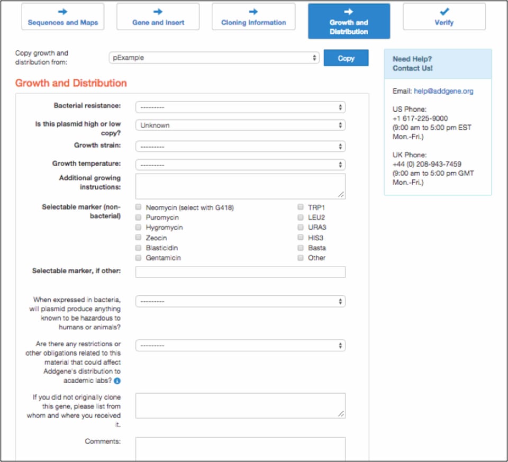508x462 pixels.
Task: Expand the Growth strain dropdown
Action: pos(239,146)
